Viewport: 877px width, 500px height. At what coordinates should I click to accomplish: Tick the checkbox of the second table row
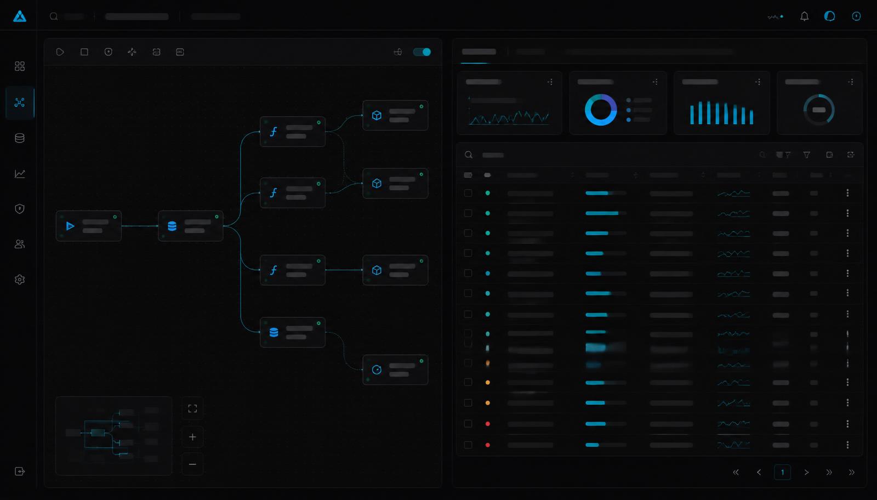[x=468, y=213]
